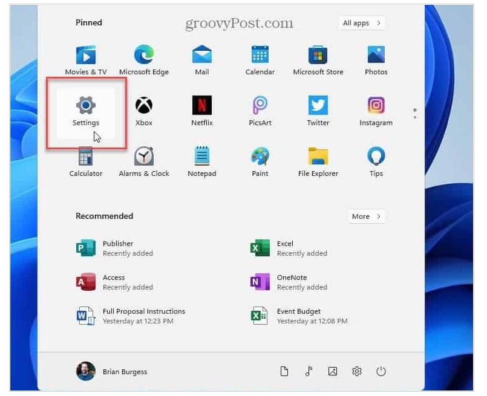This screenshot has width=487, height=396.
Task: Open the Tips app
Action: [376, 162]
